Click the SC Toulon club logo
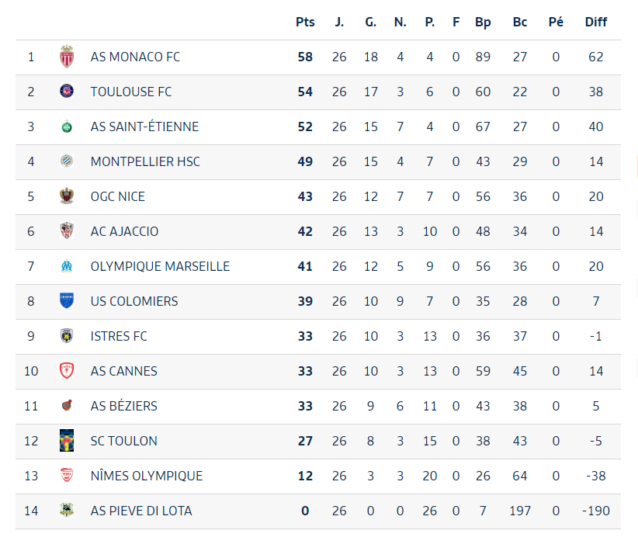The image size is (638, 544). [x=67, y=441]
